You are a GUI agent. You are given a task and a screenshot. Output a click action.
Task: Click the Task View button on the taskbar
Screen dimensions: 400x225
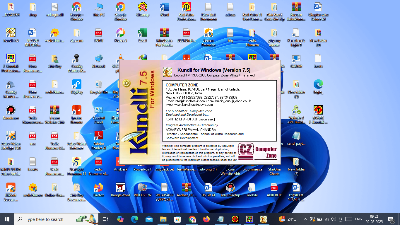[x=105, y=219]
